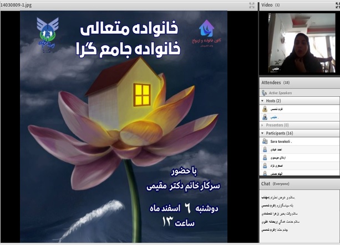This screenshot has width=340, height=245.
Task: Click the Active Speakers phone icon
Action: [264, 93]
